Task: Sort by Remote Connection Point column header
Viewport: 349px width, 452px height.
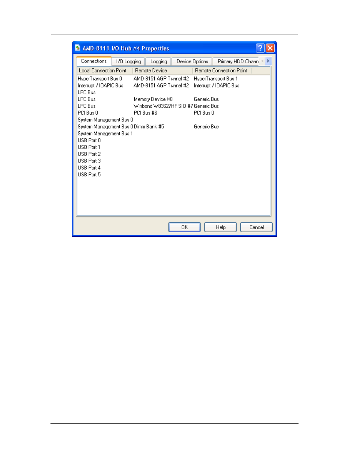Action: click(222, 71)
